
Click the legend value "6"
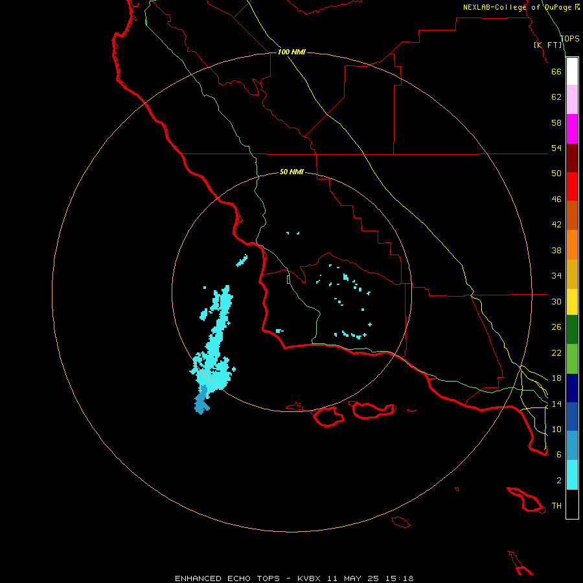(x=559, y=455)
